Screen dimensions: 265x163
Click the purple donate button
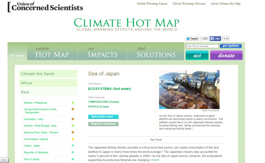point(226,55)
